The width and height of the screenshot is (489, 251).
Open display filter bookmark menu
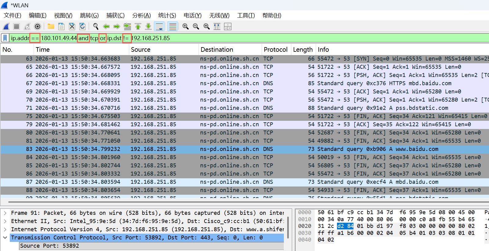[5, 38]
